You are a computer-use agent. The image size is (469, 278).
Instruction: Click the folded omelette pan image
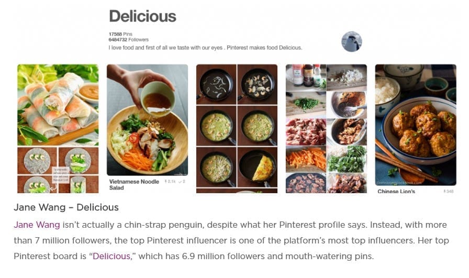click(x=258, y=168)
